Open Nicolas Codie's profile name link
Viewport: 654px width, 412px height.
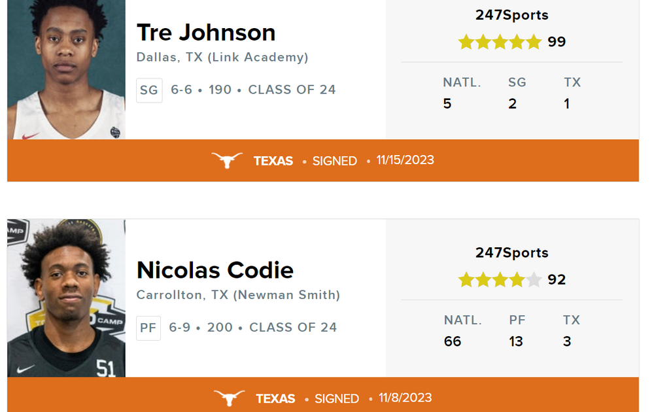tap(215, 270)
